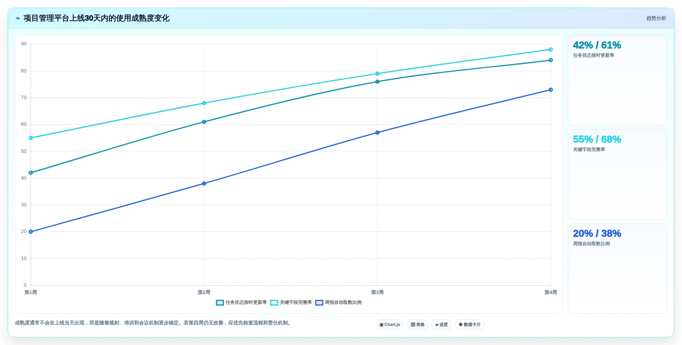Click the 关键字段完整率 caption in second card
The image size is (682, 345).
[x=589, y=149]
